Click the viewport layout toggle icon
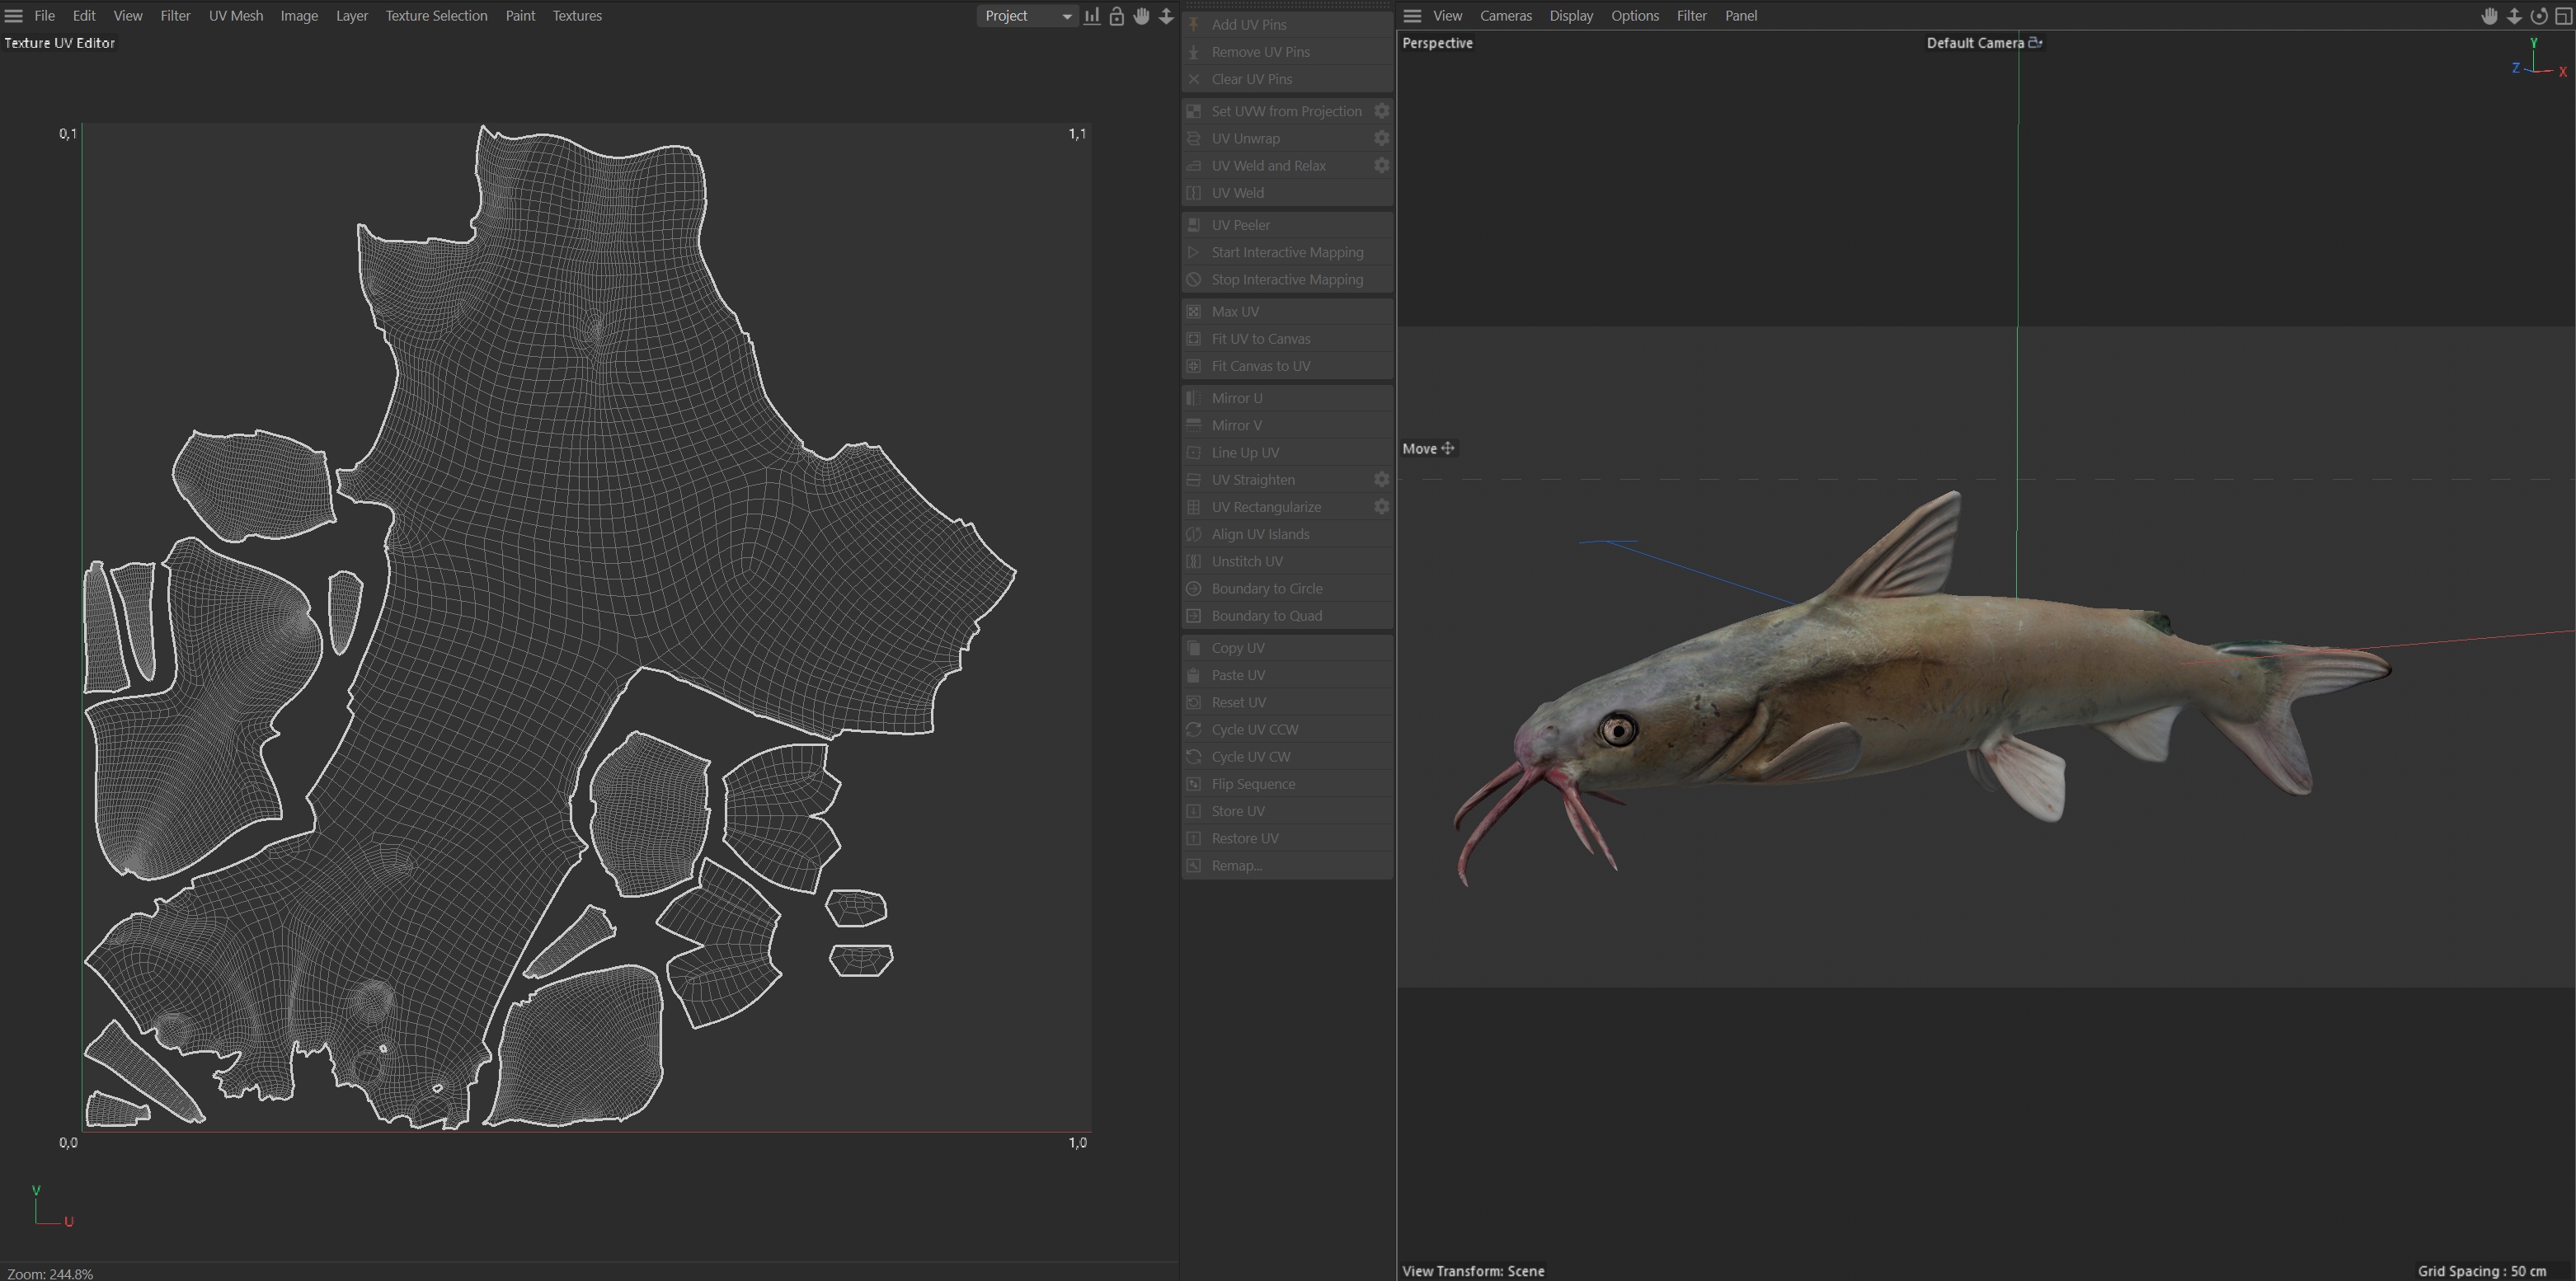Viewport: 2576px width, 1281px height. click(x=2563, y=16)
